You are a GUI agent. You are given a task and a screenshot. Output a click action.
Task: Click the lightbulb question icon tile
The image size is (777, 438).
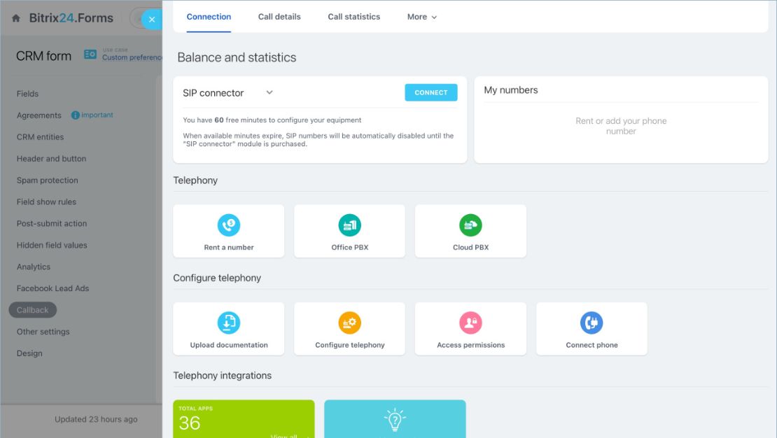click(x=395, y=418)
